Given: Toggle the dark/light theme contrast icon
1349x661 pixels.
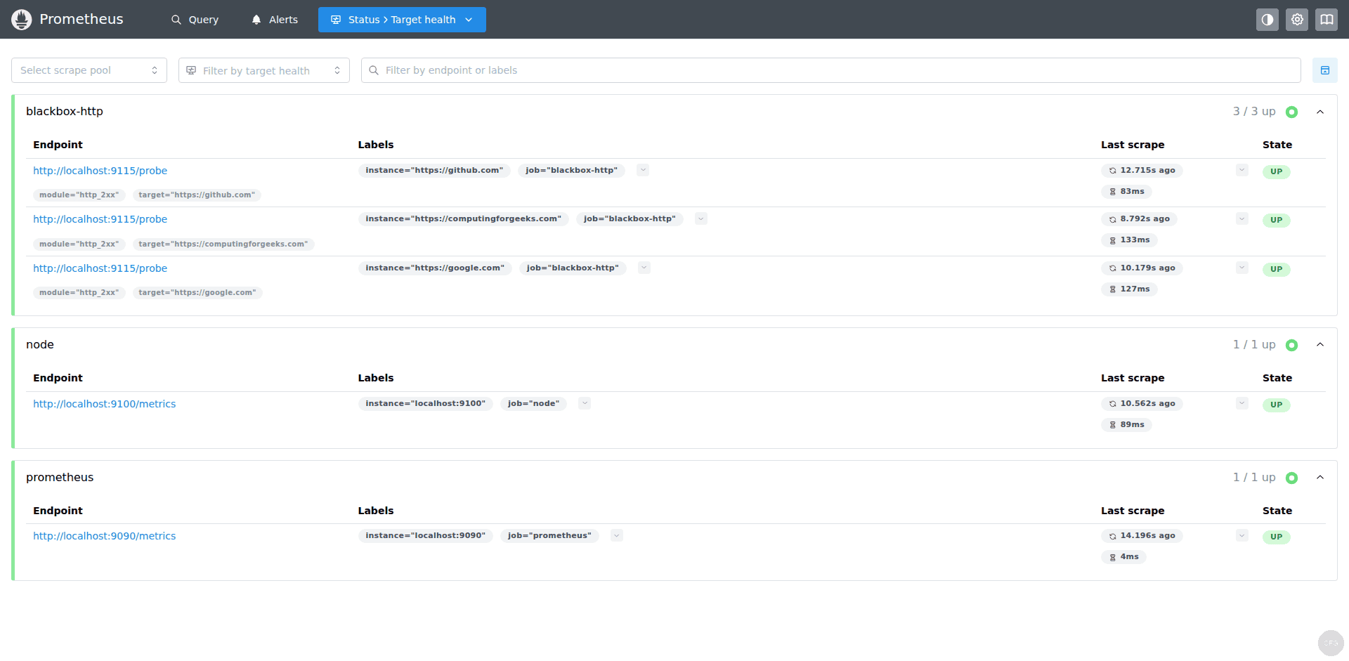Looking at the screenshot, I should pyautogui.click(x=1267, y=19).
